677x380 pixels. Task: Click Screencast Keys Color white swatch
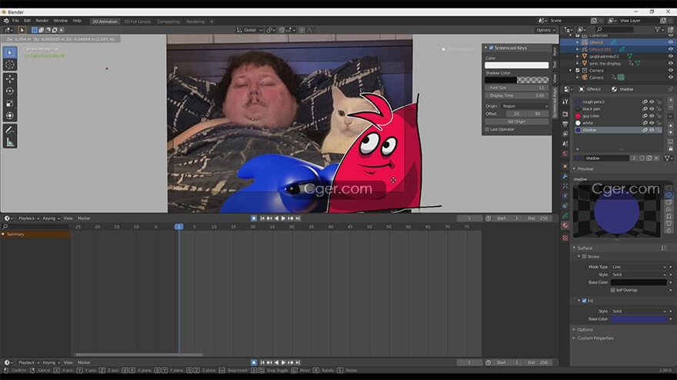click(x=516, y=65)
